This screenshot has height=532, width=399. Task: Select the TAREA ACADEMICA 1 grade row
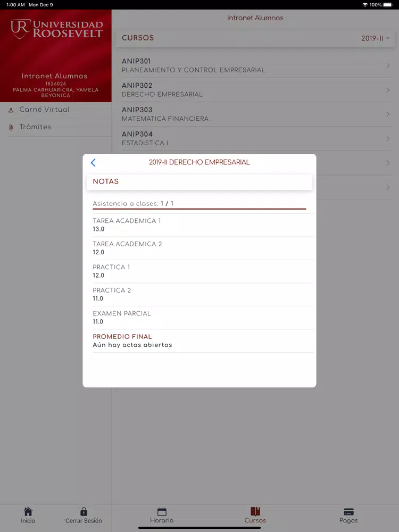tap(203, 225)
